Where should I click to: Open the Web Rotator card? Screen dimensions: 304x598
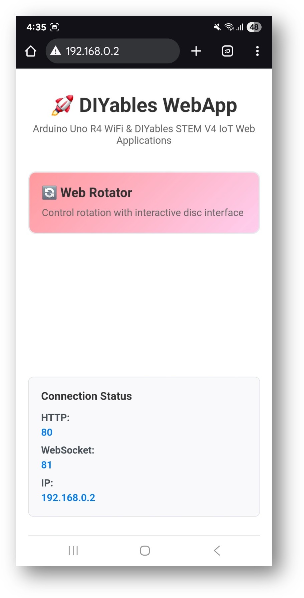pyautogui.click(x=144, y=202)
